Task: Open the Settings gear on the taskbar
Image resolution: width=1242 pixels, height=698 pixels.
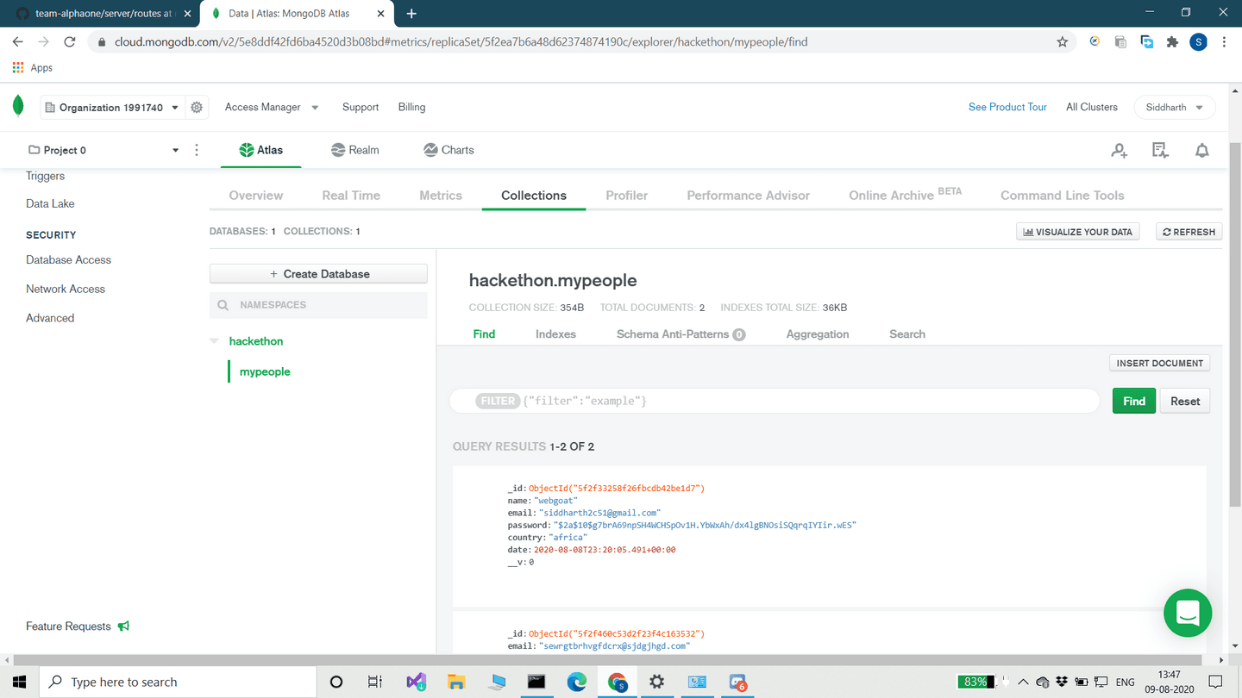Action: pyautogui.click(x=657, y=682)
